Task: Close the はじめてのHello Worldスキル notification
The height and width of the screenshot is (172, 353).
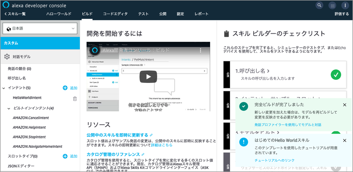Action: point(345,141)
